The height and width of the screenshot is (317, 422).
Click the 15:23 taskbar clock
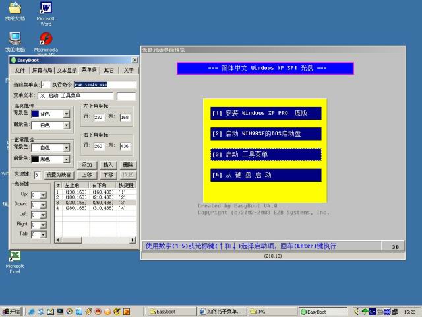point(409,312)
